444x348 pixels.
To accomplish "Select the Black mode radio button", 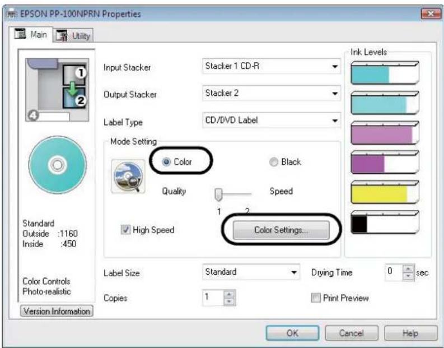I will 274,162.
